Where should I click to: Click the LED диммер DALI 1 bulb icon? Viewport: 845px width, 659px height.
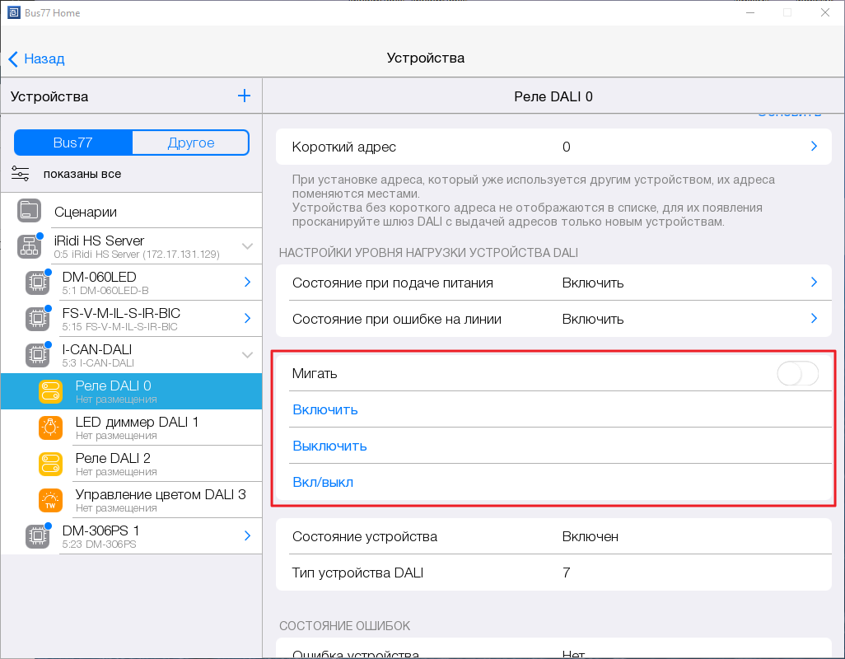click(x=50, y=428)
